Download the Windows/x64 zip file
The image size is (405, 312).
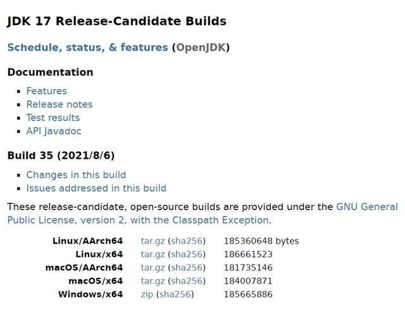(x=147, y=294)
